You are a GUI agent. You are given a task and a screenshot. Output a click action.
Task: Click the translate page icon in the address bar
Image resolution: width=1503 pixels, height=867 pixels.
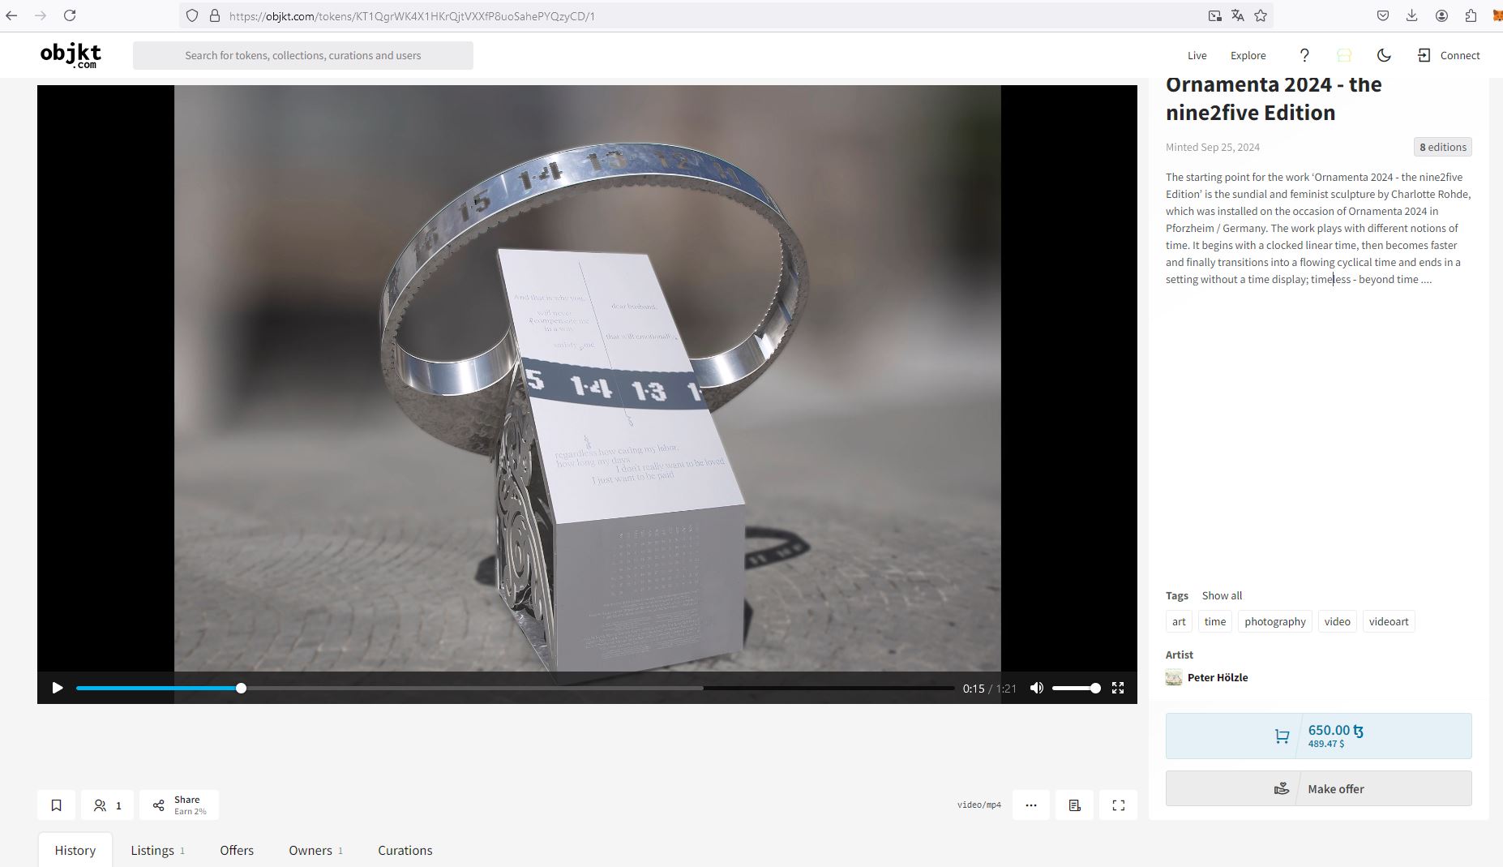[x=1237, y=15]
